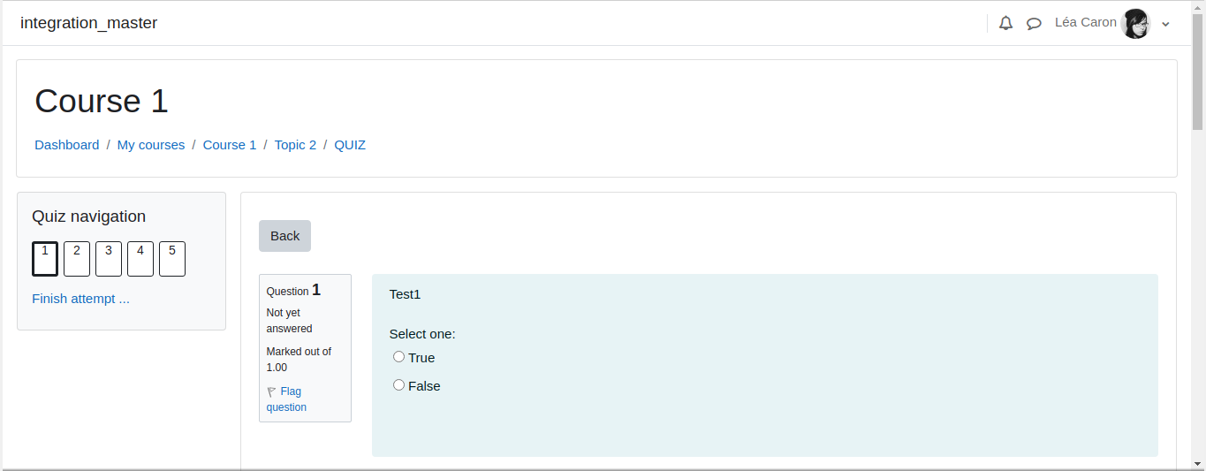Select the True radio button
Viewport: 1206px width, 471px height.
tap(398, 357)
